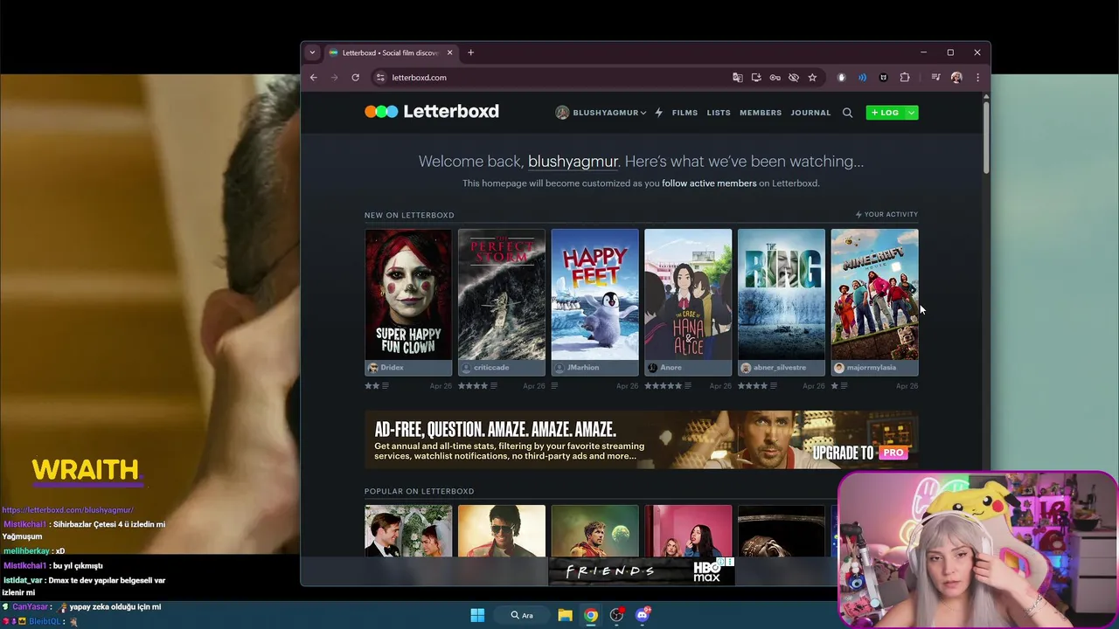
Task: Click the black square extension icon
Action: click(883, 78)
